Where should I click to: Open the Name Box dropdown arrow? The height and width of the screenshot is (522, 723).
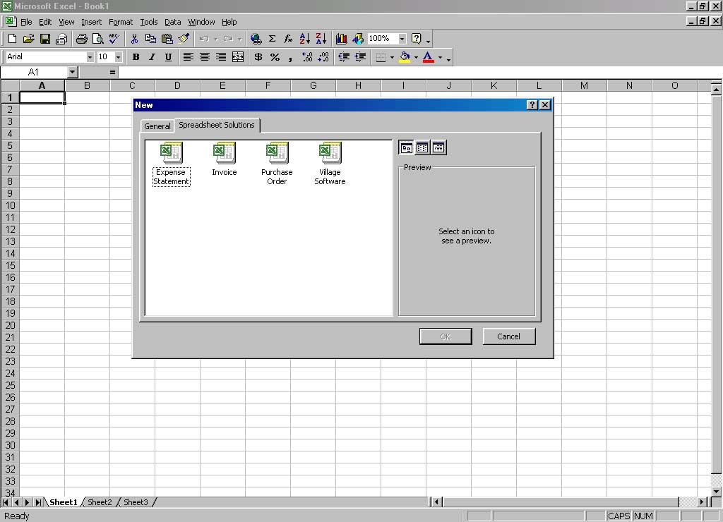pos(73,73)
